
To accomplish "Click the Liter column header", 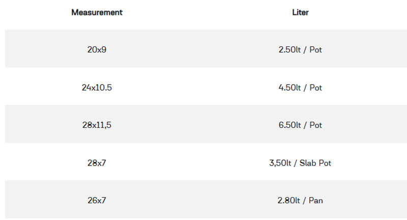I will pyautogui.click(x=300, y=12).
